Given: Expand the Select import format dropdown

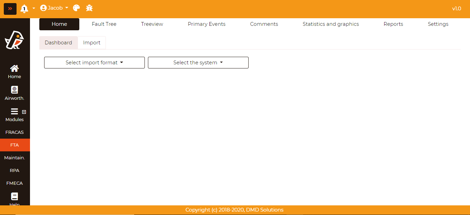Looking at the screenshot, I should [x=94, y=63].
